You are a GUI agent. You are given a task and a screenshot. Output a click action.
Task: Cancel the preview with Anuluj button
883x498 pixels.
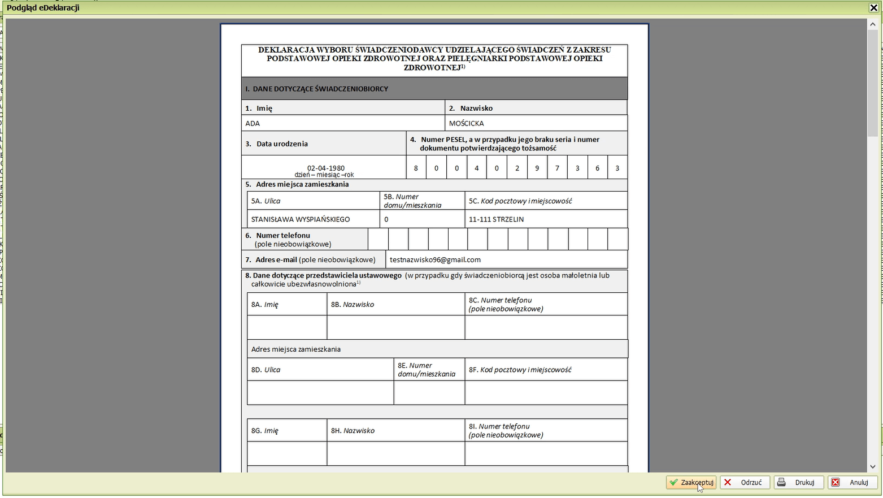click(x=852, y=482)
